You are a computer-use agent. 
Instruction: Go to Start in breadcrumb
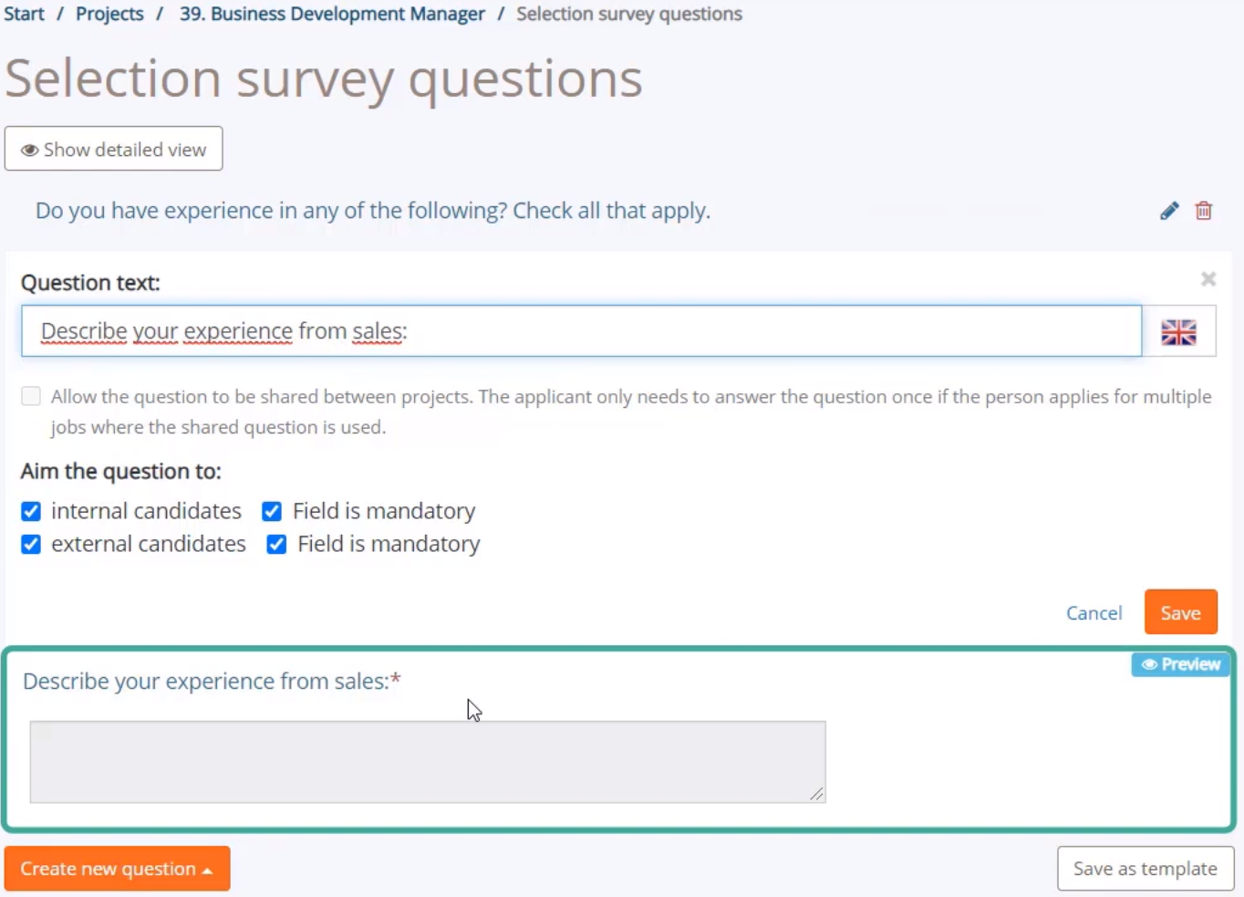pyautogui.click(x=24, y=14)
